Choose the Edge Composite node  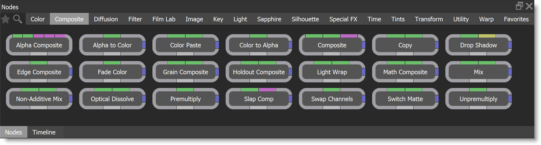pos(39,72)
